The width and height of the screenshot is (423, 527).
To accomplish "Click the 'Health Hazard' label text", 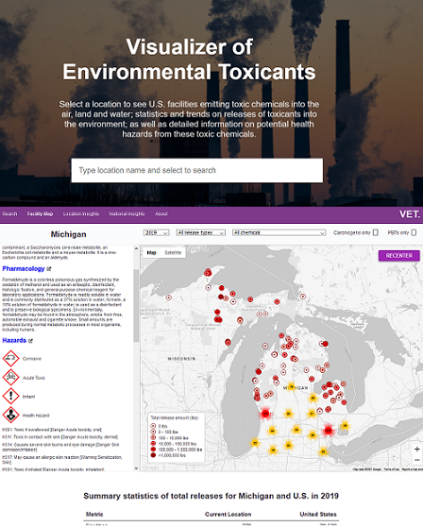I will point(36,416).
